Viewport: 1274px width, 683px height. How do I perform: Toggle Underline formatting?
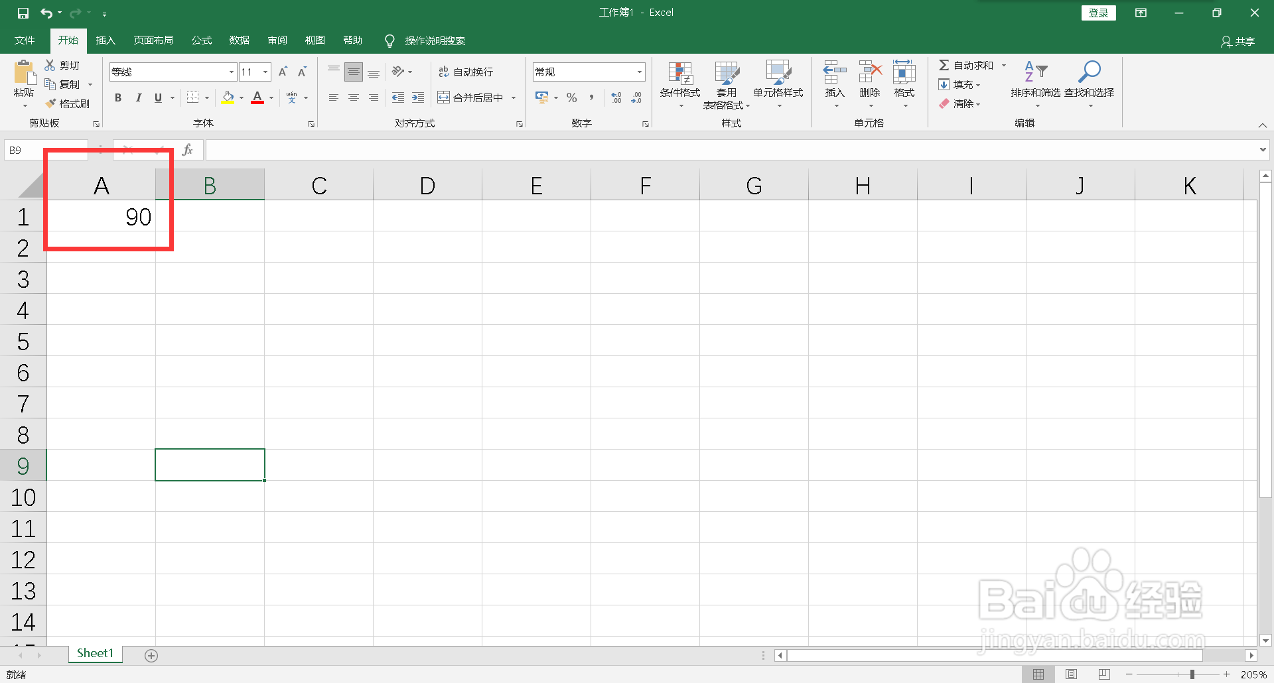(x=158, y=97)
